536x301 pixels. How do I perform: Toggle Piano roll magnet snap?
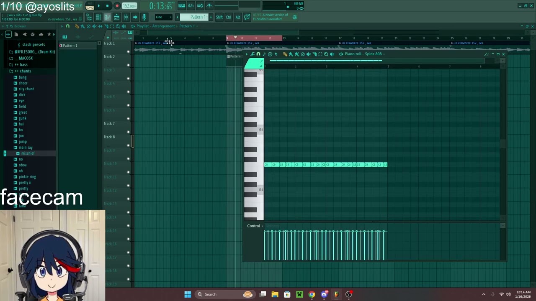(x=258, y=54)
